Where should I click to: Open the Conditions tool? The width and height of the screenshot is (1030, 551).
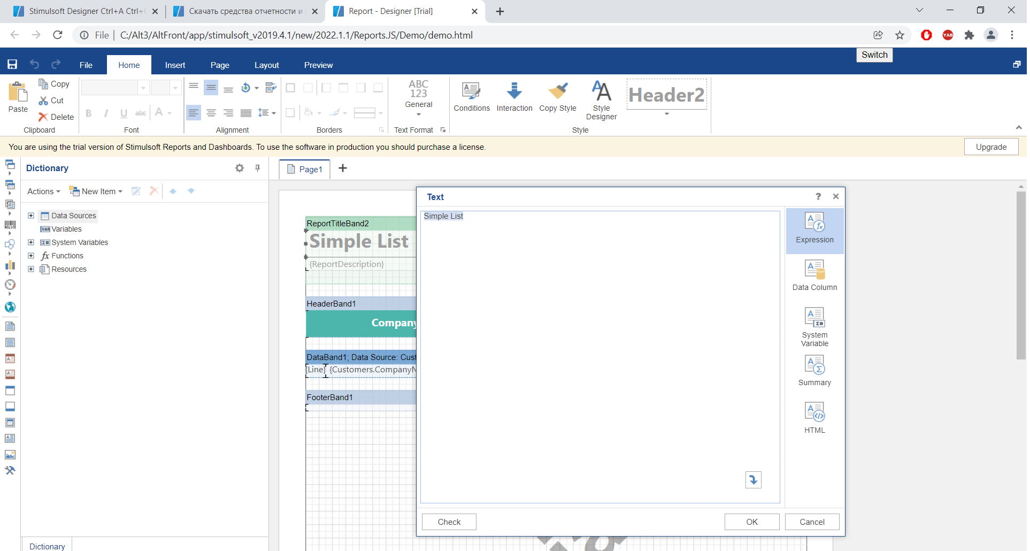click(x=472, y=97)
